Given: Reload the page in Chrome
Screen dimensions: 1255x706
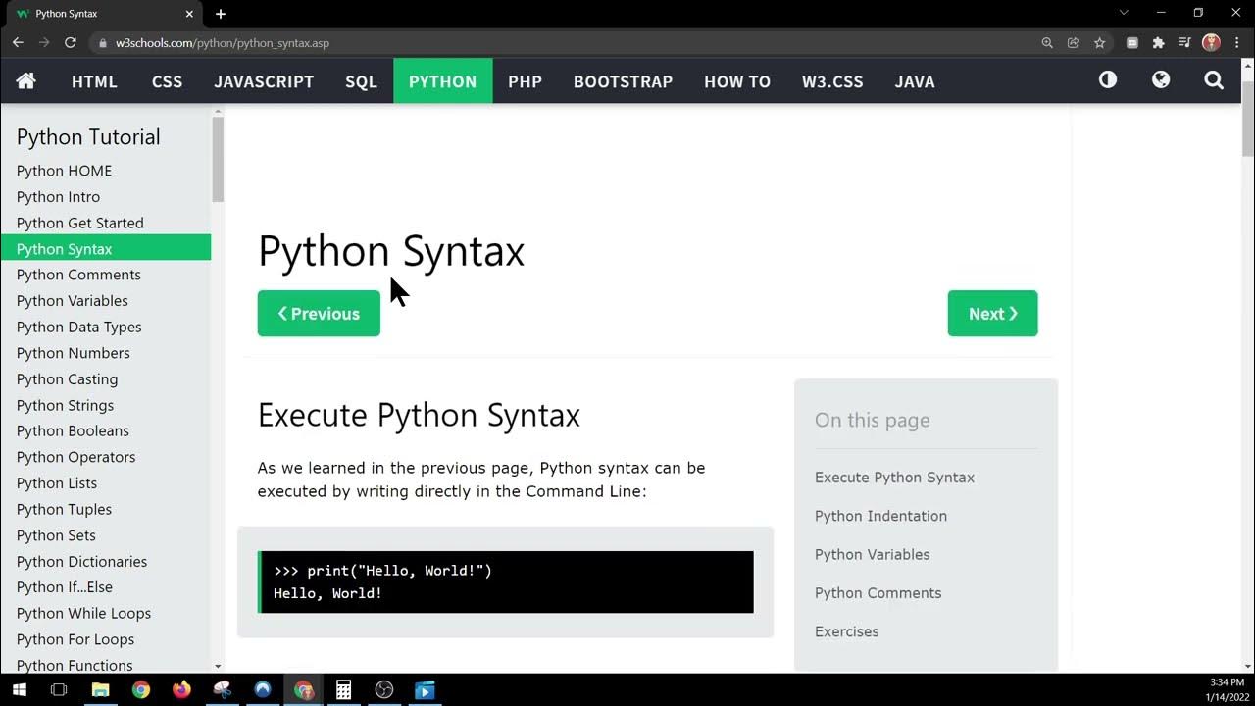Looking at the screenshot, I should coord(71,43).
